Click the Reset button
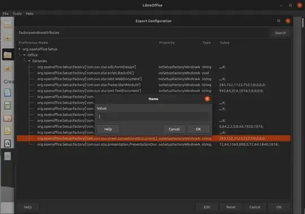The height and width of the screenshot is (214, 305). 230,207
